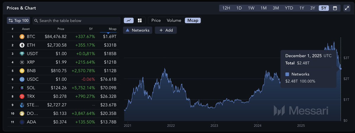Click BTC market cap $1.69T

(110, 37)
